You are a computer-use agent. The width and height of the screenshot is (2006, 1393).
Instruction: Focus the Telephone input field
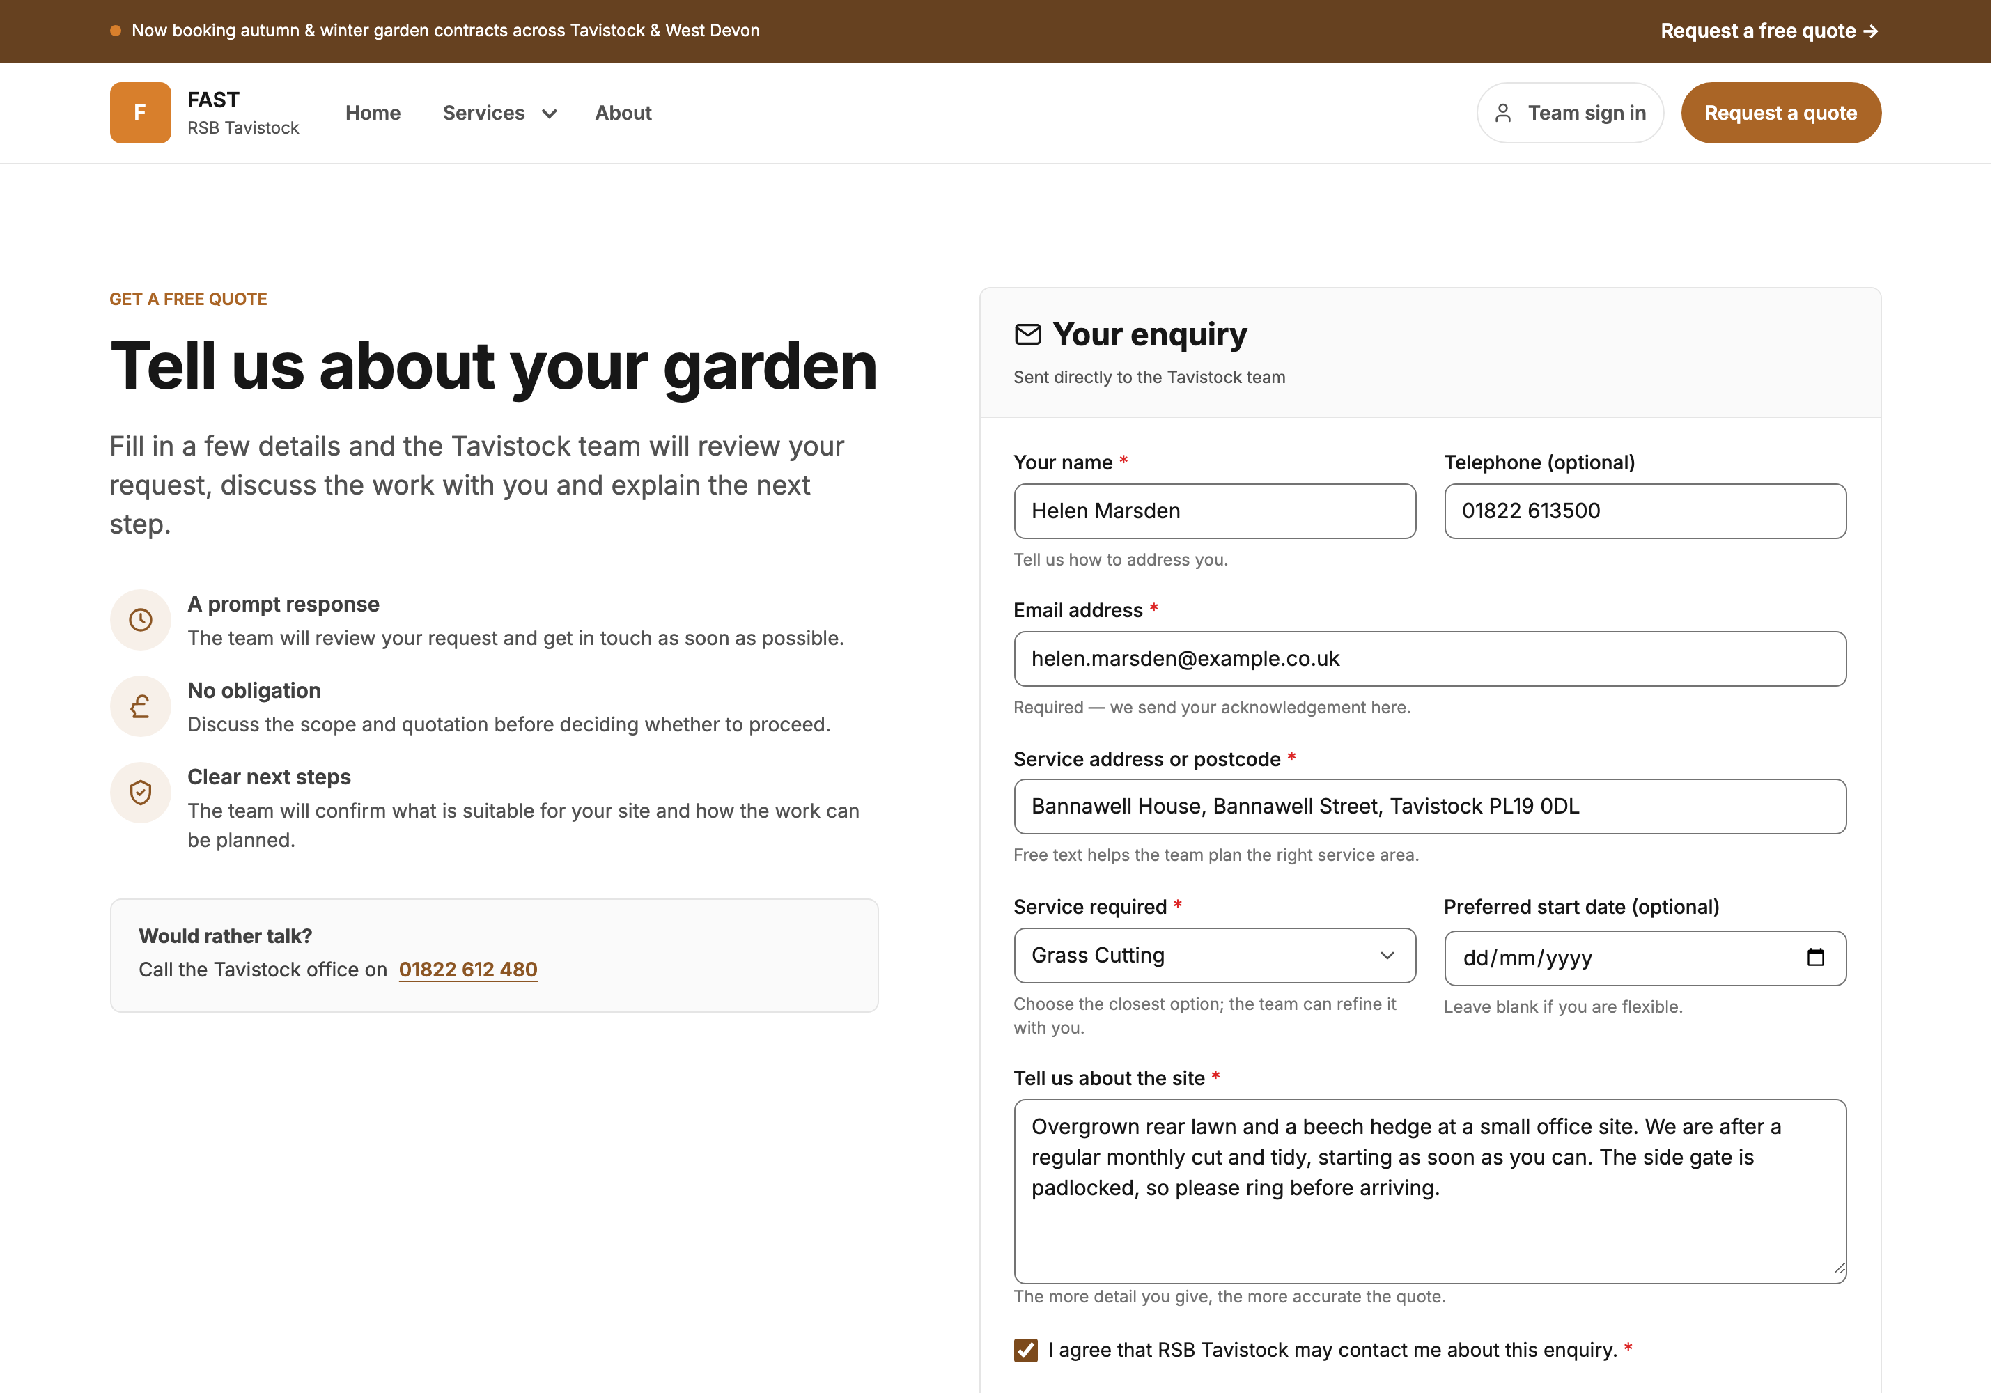click(1645, 511)
